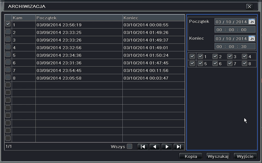This screenshot has height=163, width=262.
Task: Select end time 03/10/2014 00:03:47
Action: (x=146, y=78)
